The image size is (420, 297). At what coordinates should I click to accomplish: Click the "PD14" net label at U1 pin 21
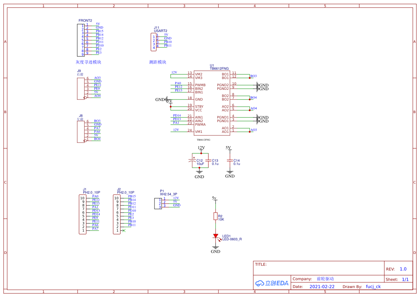click(177, 116)
